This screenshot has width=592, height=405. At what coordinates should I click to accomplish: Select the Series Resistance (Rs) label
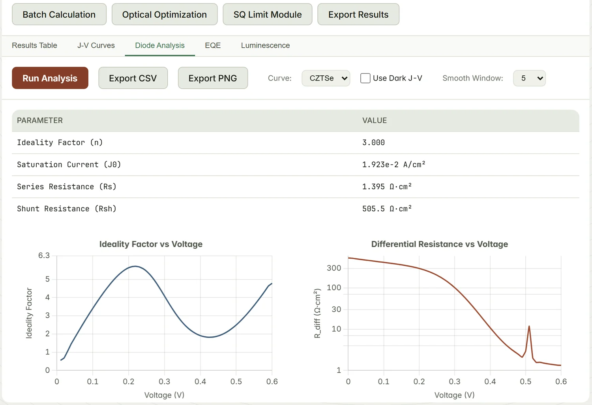tap(67, 187)
